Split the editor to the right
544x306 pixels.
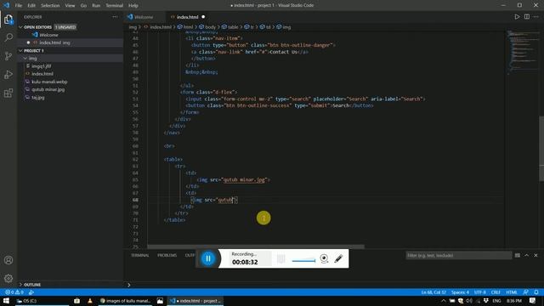pos(527,17)
